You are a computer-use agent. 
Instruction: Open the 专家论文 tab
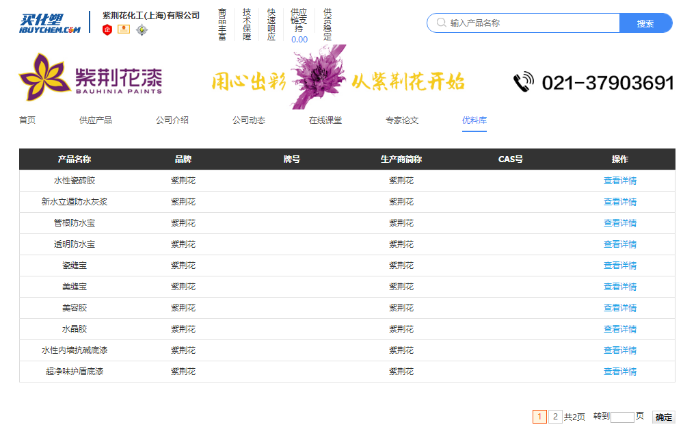(402, 120)
